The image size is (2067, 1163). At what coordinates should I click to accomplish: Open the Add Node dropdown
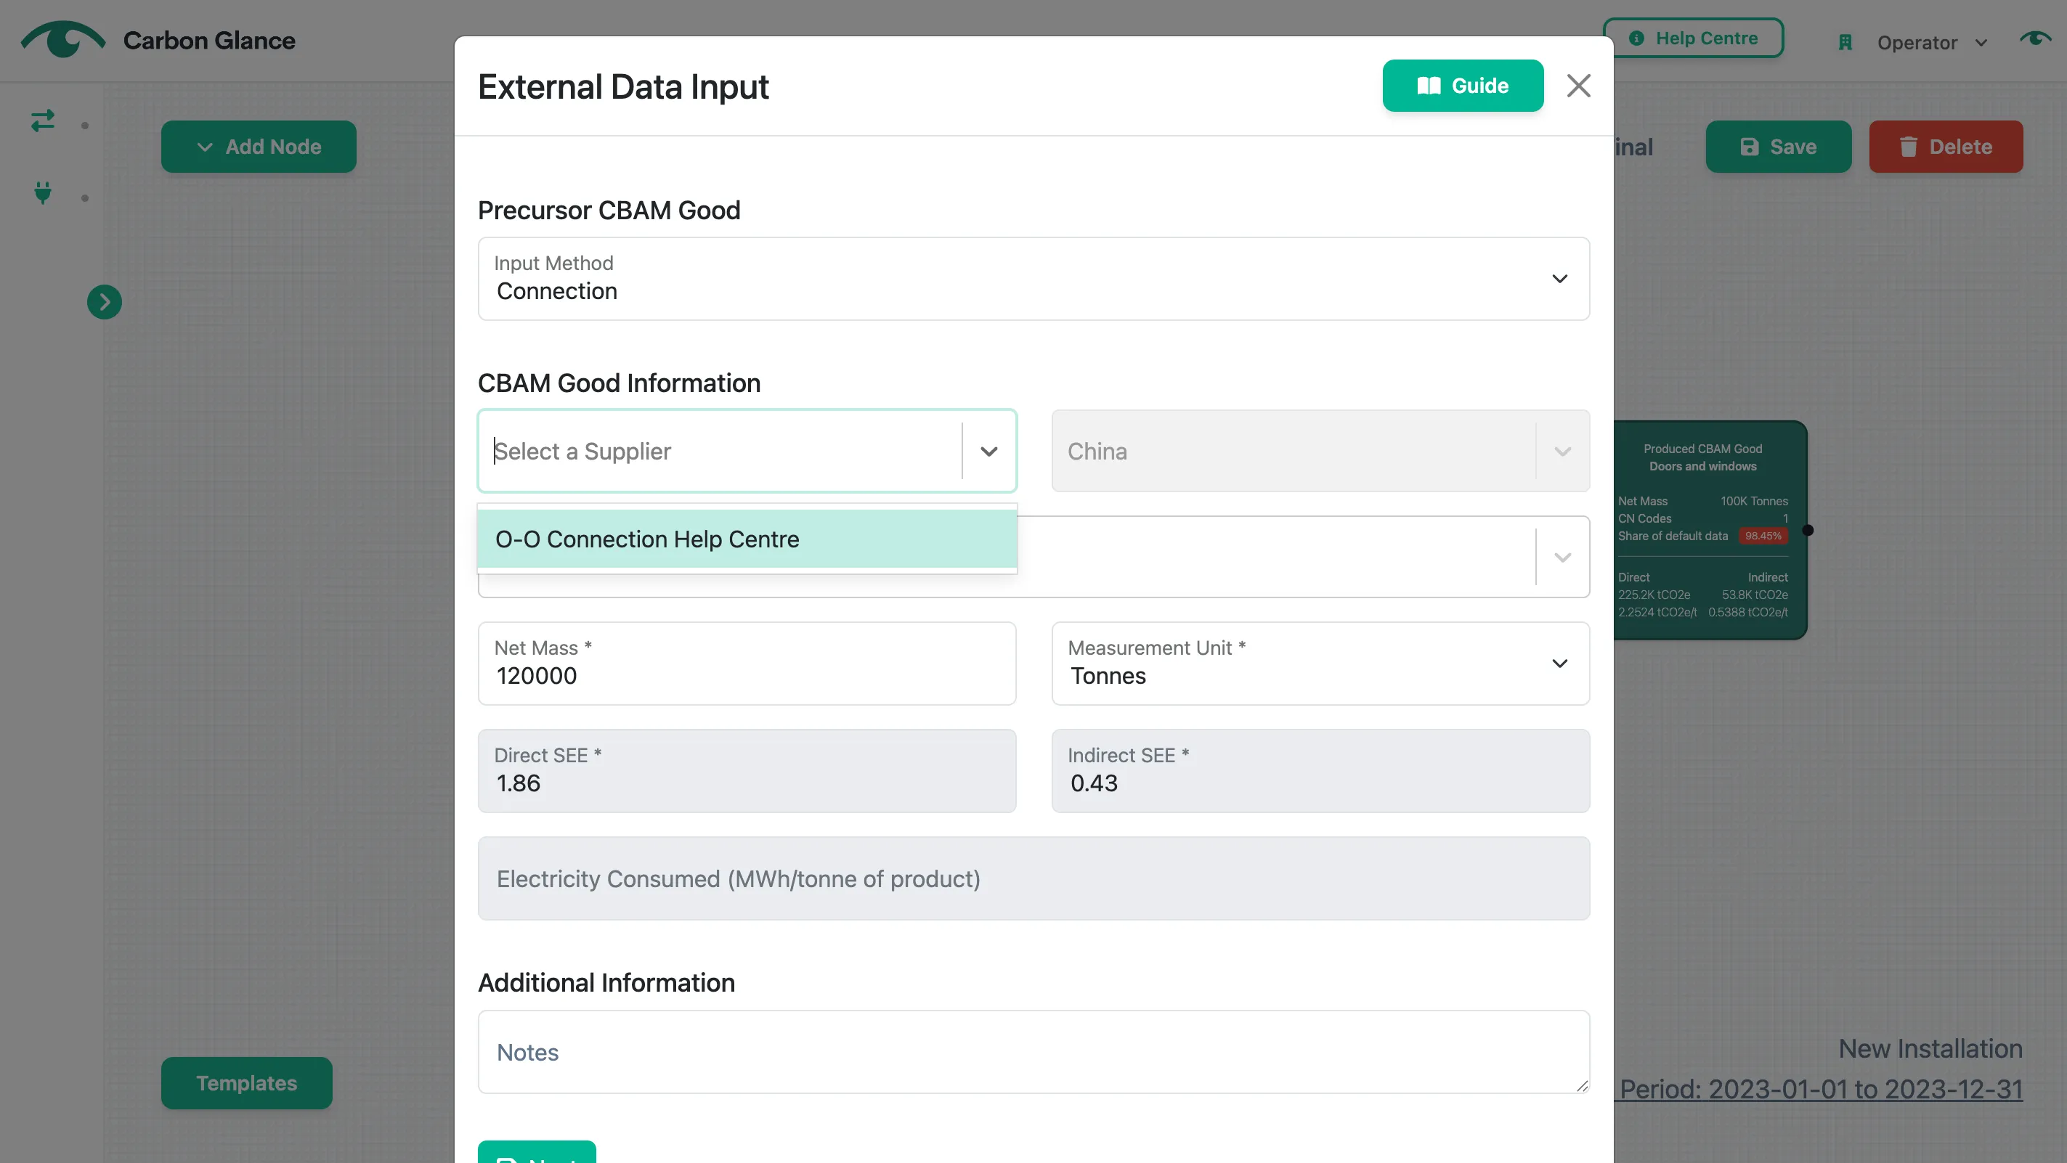(259, 147)
